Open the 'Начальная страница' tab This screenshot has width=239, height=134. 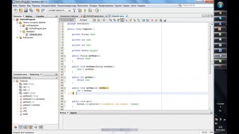pos(69,16)
